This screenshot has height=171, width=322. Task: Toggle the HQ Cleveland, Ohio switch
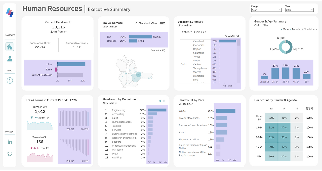[163, 23]
